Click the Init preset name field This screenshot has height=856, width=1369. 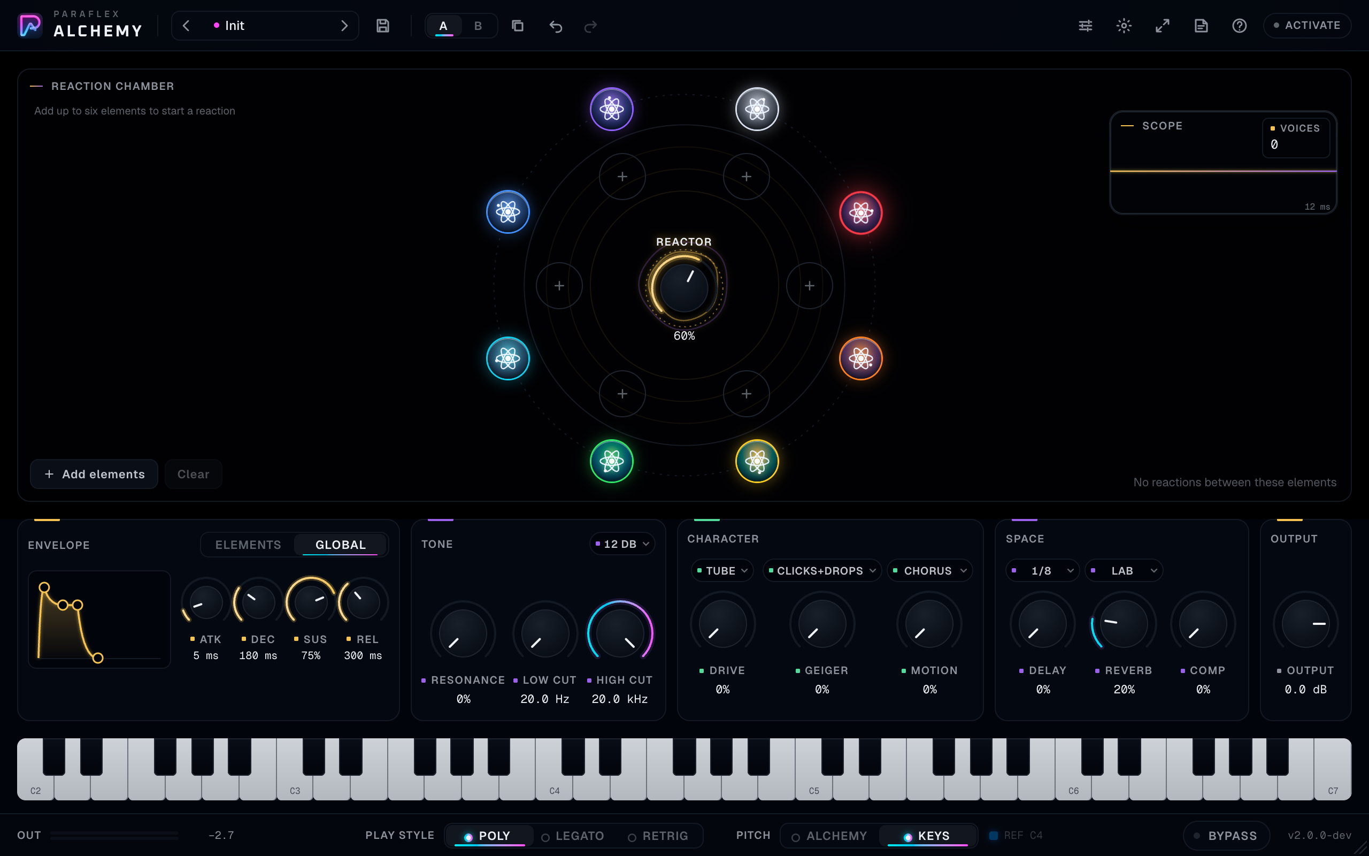[x=265, y=26]
